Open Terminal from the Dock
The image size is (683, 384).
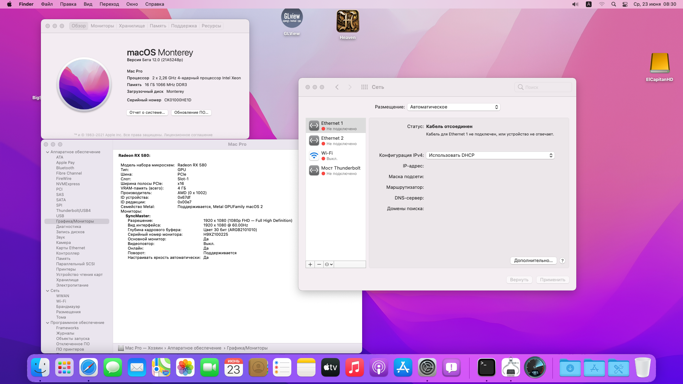486,368
